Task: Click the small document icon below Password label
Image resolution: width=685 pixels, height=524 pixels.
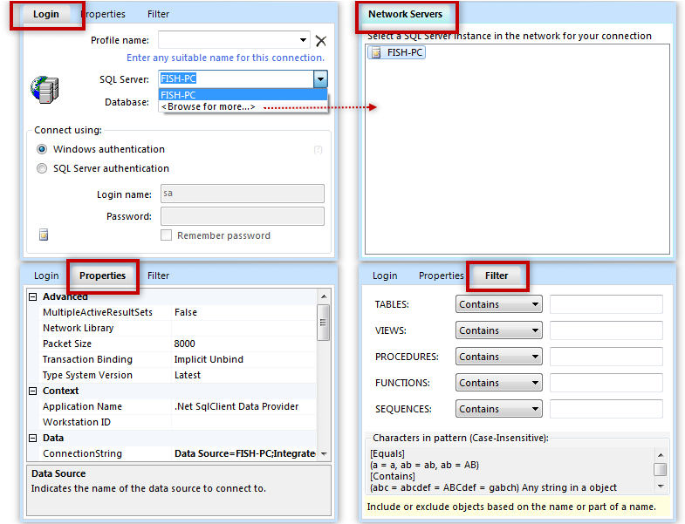Action: [x=44, y=235]
